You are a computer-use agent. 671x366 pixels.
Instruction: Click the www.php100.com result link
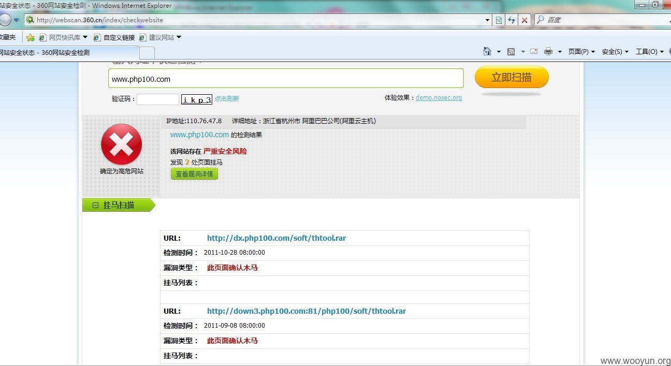[x=199, y=135]
